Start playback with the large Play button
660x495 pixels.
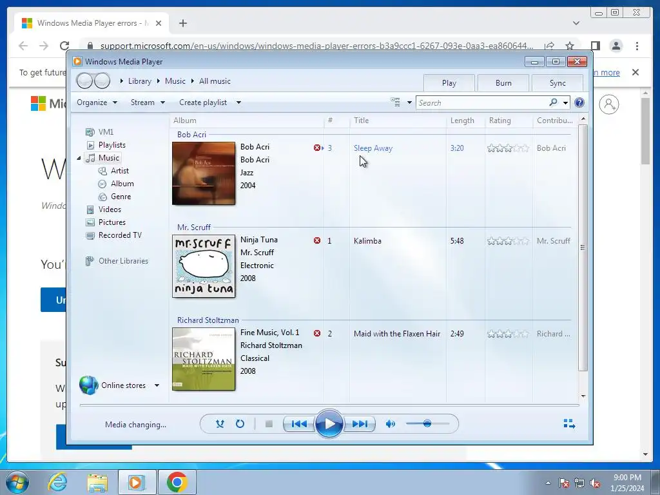pyautogui.click(x=329, y=424)
